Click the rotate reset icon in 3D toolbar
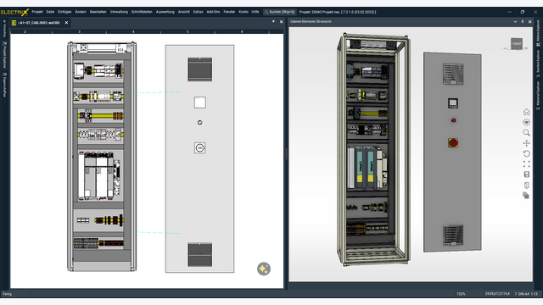This screenshot has width=543, height=305. 526,153
